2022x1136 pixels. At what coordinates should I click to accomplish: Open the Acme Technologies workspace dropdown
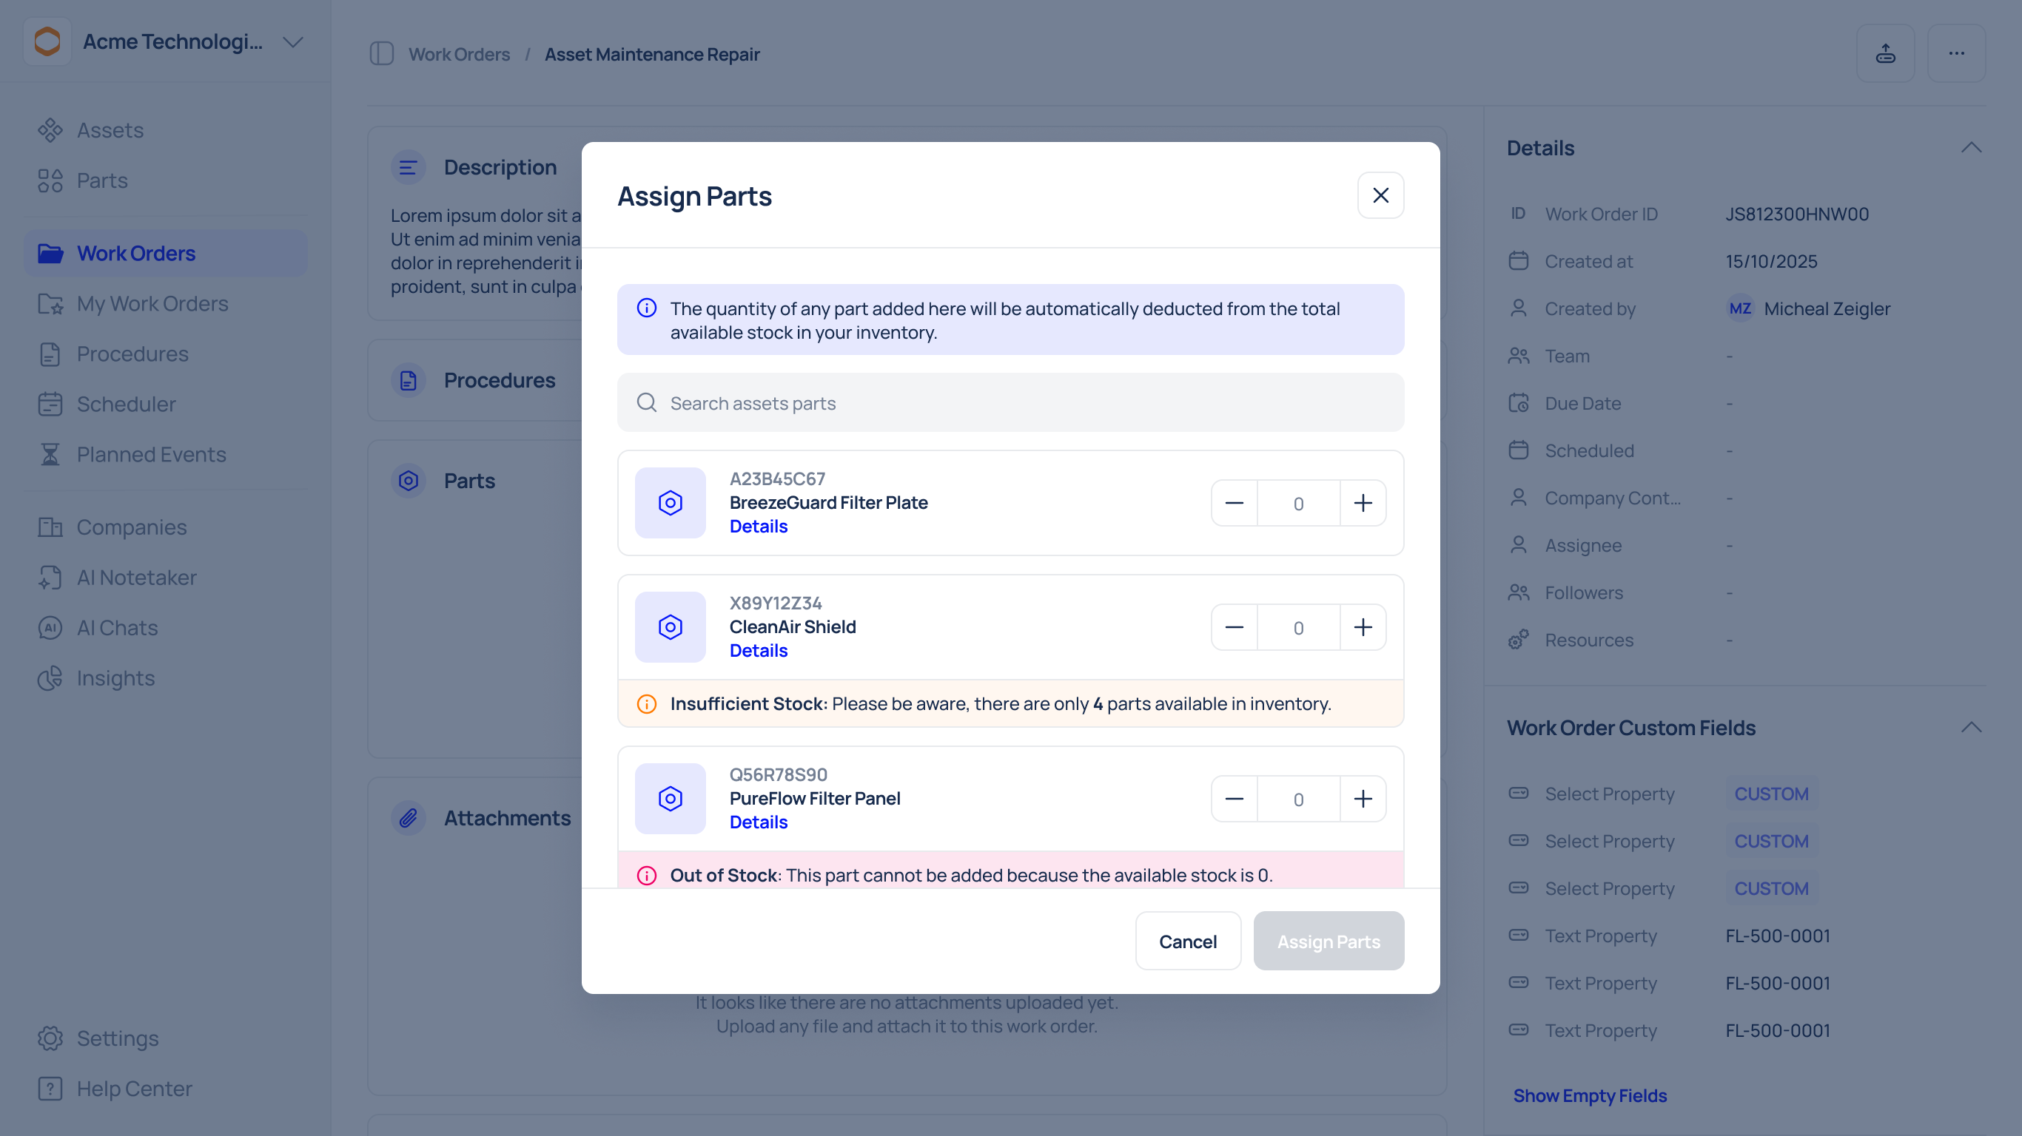point(293,41)
